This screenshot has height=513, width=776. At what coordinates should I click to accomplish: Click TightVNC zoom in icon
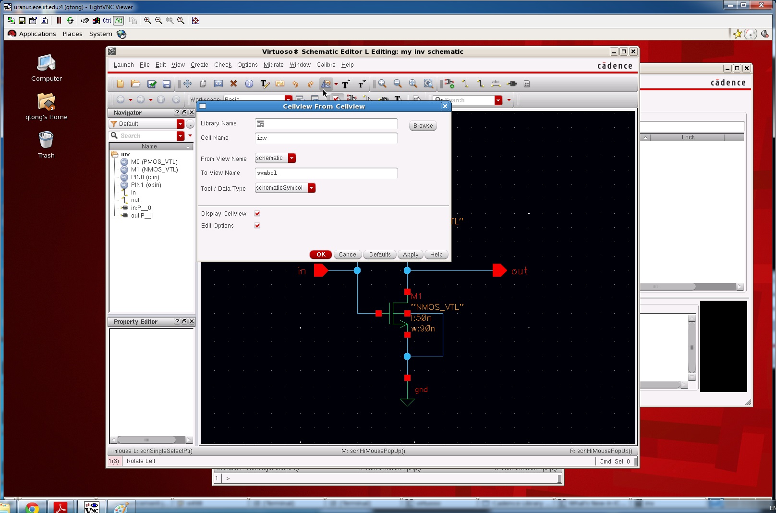(147, 21)
